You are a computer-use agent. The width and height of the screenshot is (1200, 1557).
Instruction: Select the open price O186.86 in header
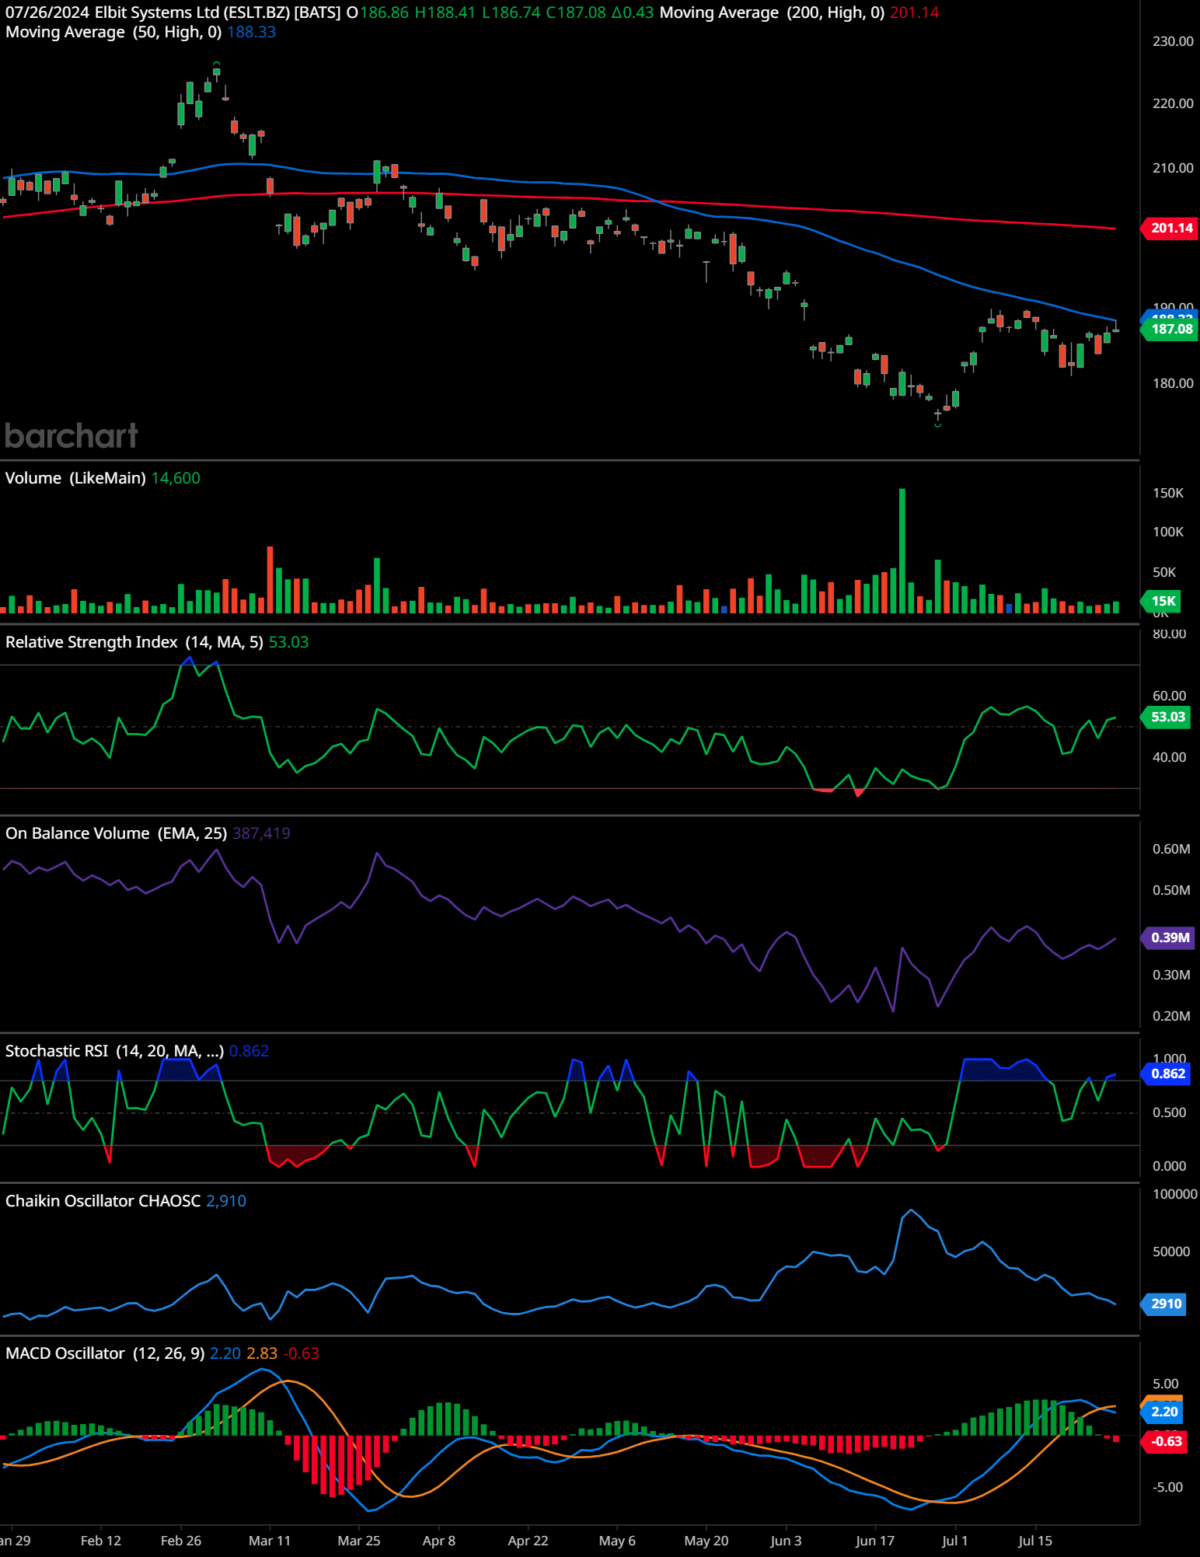(x=377, y=12)
